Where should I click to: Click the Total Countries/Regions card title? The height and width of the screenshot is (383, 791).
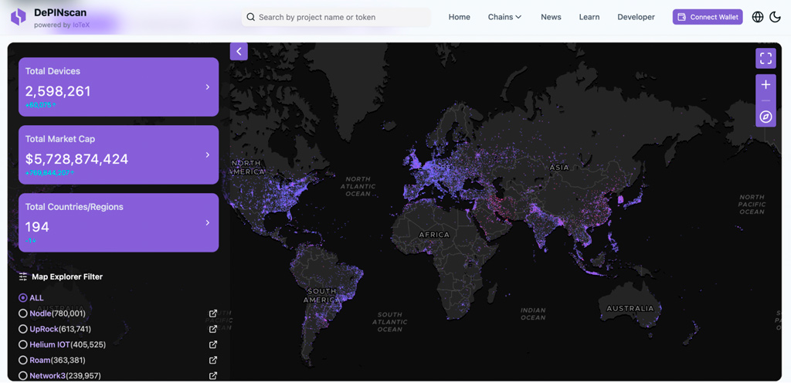[x=74, y=207]
